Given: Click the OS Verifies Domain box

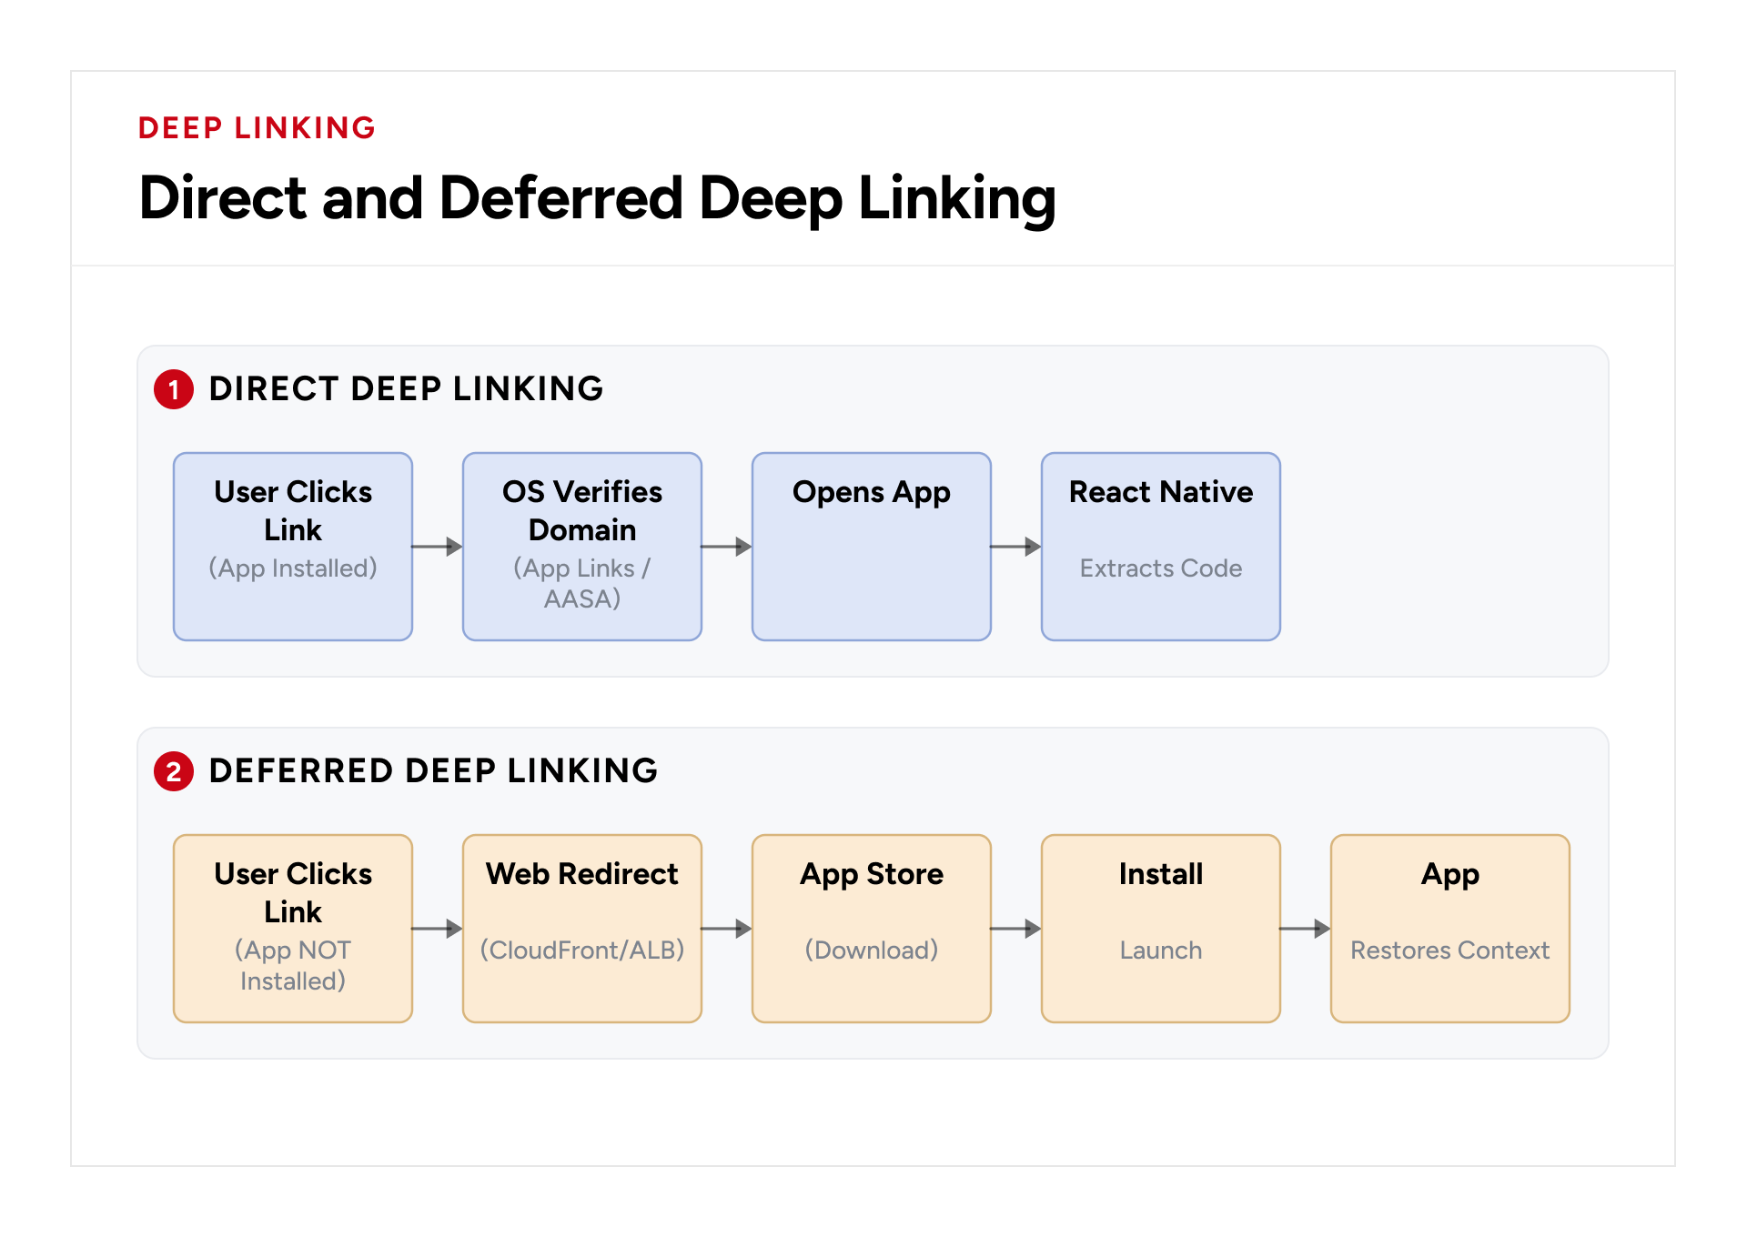Looking at the screenshot, I should tap(582, 547).
